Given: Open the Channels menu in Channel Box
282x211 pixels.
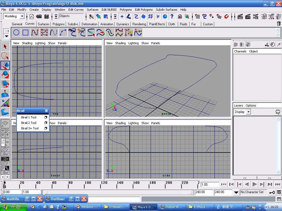Looking at the screenshot, I should tap(240, 51).
